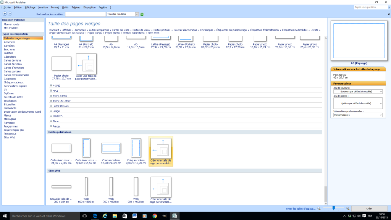Open the Insertion menu
The image size is (391, 220).
point(43,8)
